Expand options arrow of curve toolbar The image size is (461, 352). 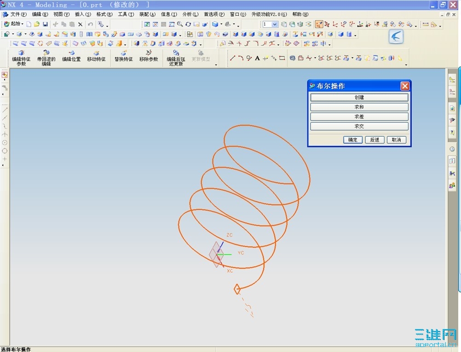(406, 65)
